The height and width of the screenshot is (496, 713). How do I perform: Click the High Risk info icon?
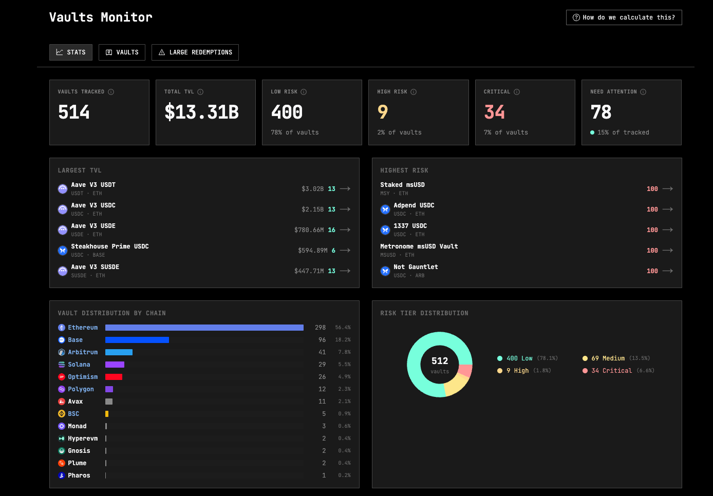click(414, 92)
